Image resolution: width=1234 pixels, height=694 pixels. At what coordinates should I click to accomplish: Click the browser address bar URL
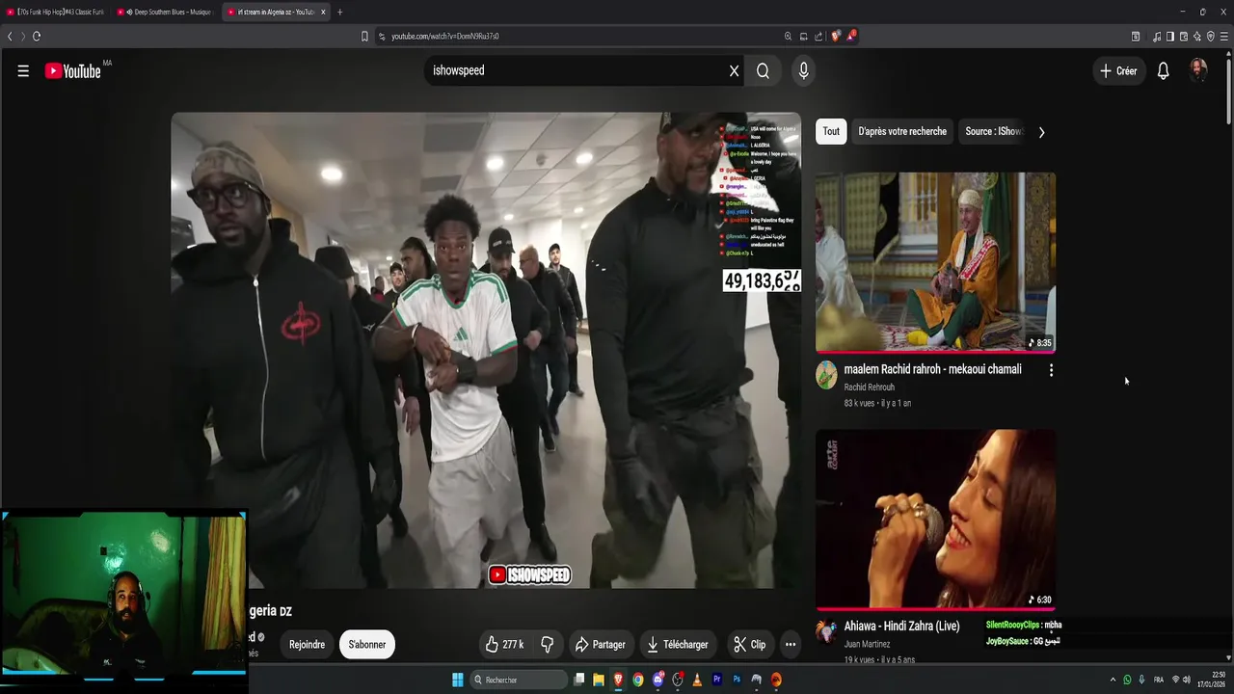pyautogui.click(x=444, y=37)
